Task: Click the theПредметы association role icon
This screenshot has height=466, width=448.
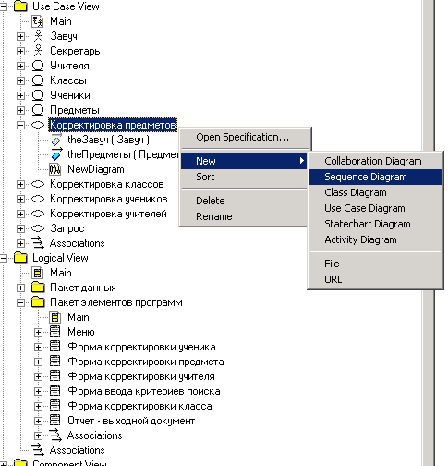Action: point(56,154)
